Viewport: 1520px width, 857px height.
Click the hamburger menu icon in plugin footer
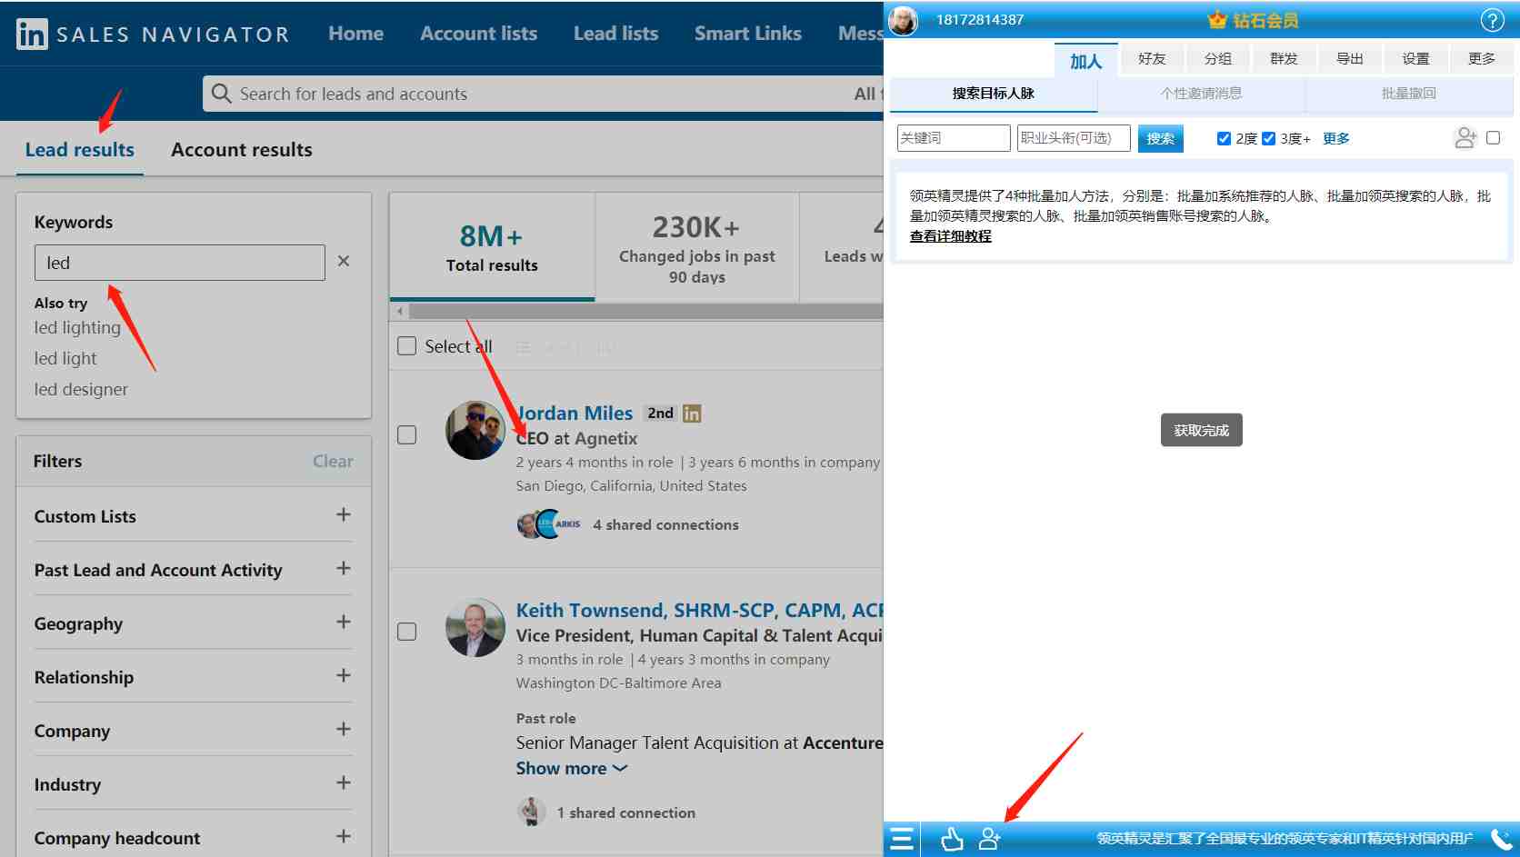point(902,839)
